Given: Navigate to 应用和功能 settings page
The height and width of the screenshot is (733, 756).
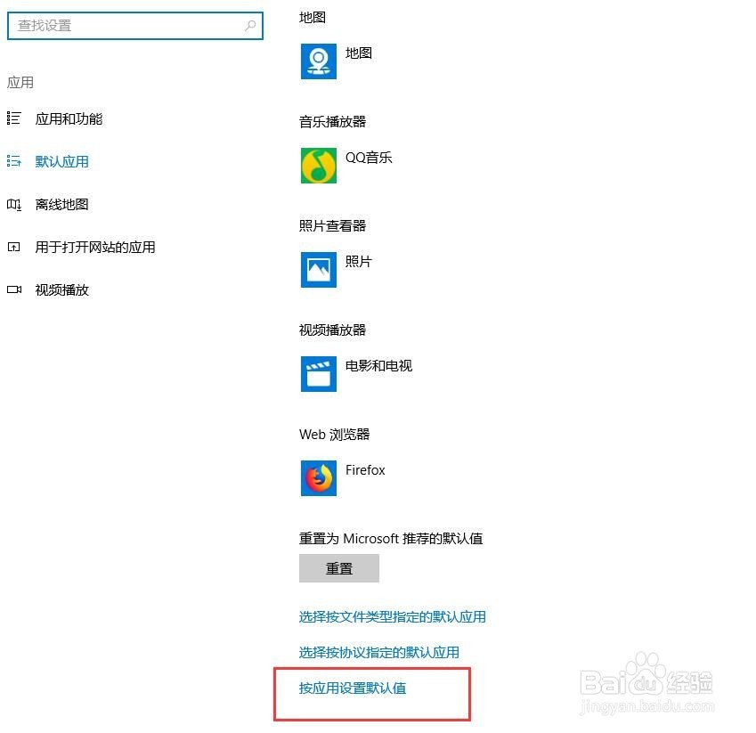Looking at the screenshot, I should pyautogui.click(x=69, y=118).
